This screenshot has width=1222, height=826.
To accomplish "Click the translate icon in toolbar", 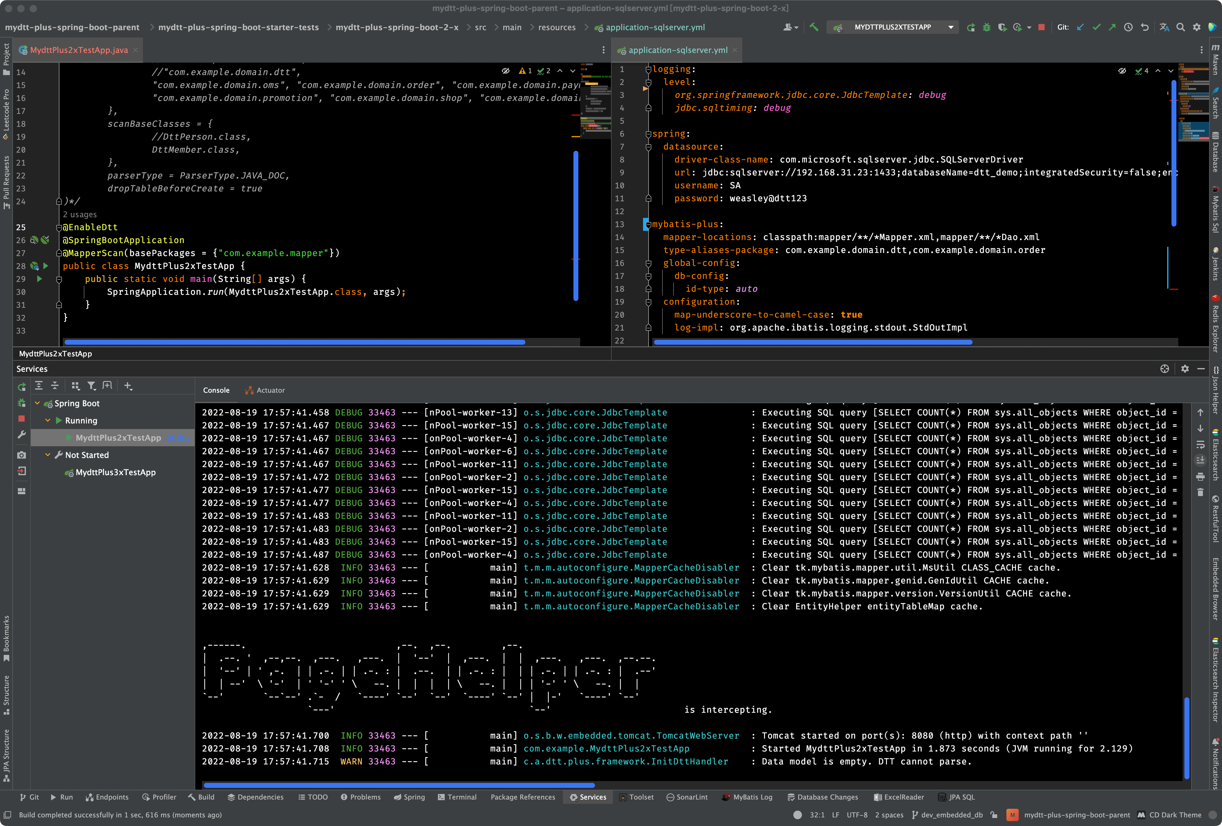I will [1164, 27].
